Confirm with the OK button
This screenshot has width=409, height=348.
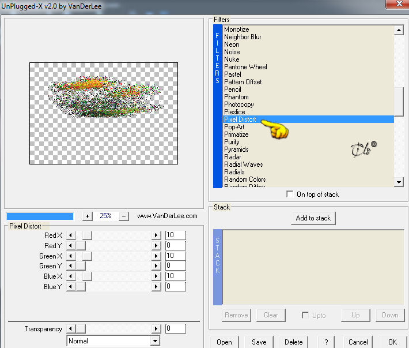[x=392, y=342]
